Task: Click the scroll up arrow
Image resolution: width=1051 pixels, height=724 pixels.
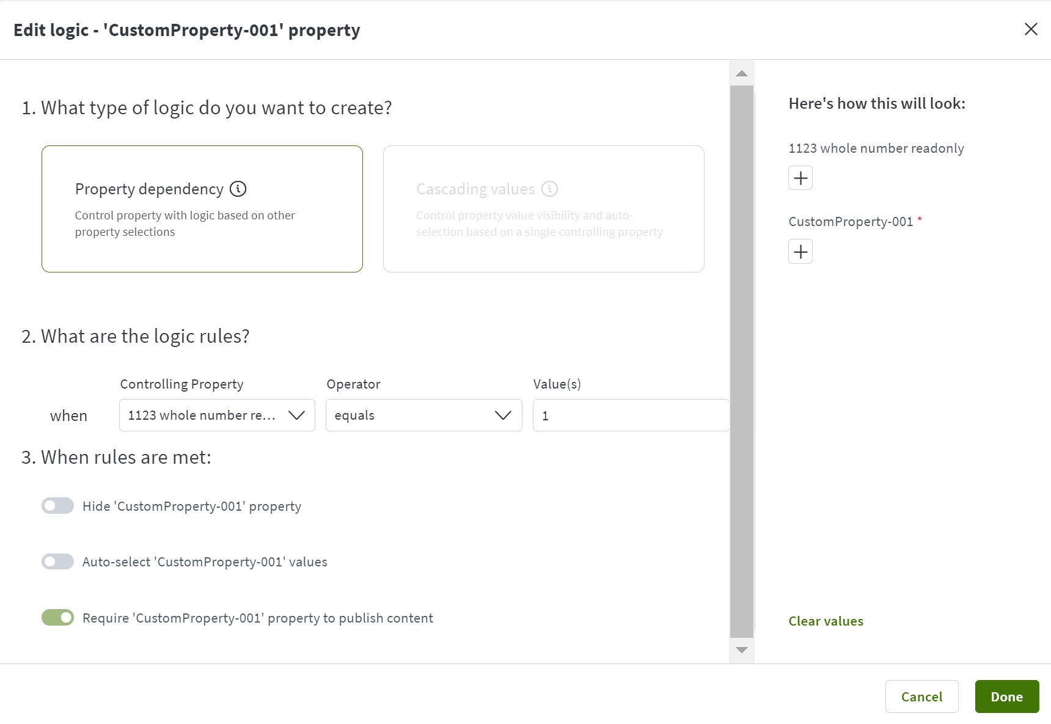Action: [742, 73]
